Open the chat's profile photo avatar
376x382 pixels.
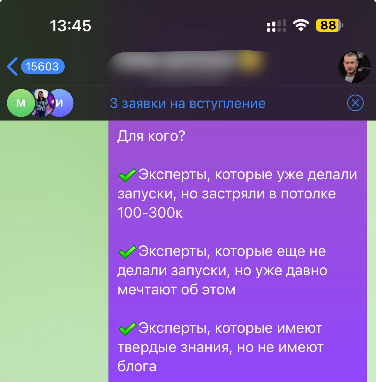point(354,67)
